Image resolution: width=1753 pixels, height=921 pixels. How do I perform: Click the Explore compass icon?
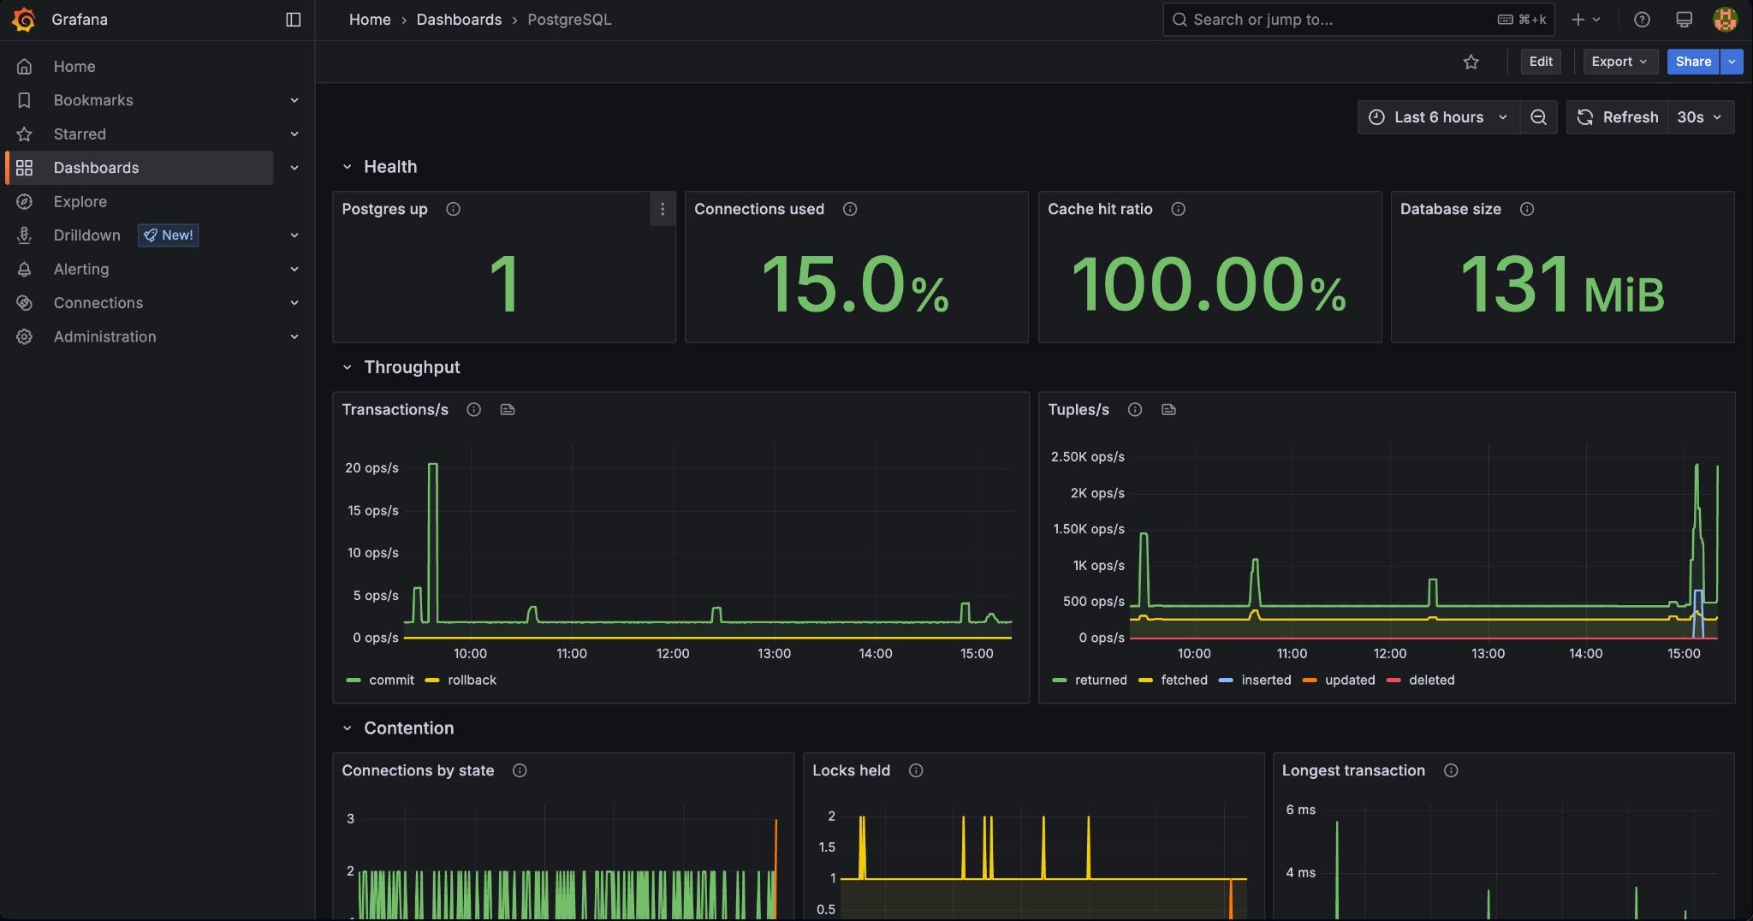[25, 201]
